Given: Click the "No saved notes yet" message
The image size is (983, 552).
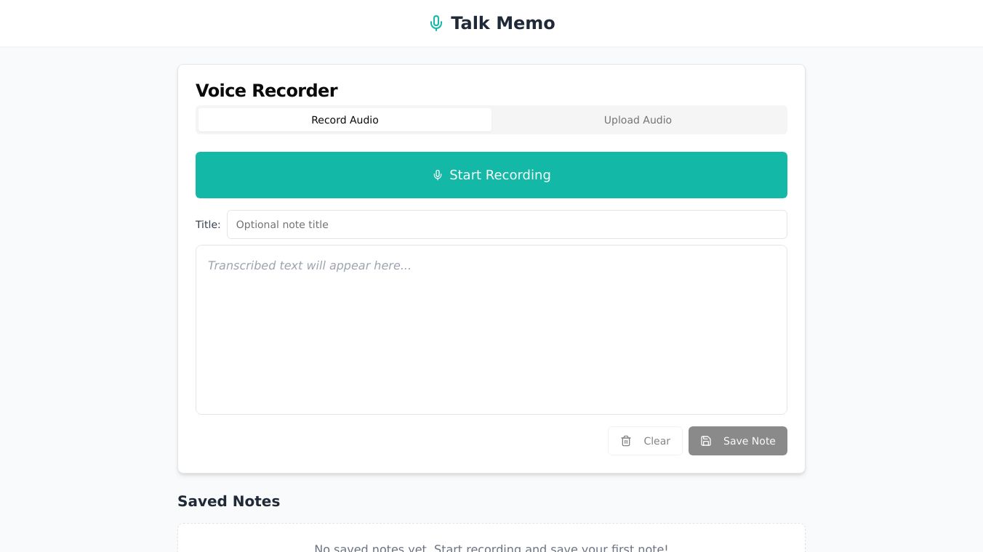Looking at the screenshot, I should 491,548.
